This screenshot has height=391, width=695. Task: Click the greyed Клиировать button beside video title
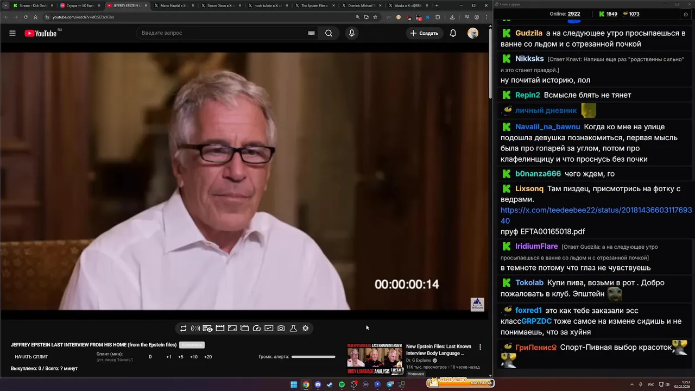192,345
